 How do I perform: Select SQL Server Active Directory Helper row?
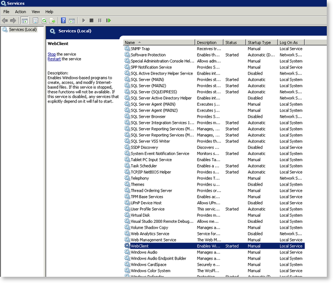click(x=215, y=98)
